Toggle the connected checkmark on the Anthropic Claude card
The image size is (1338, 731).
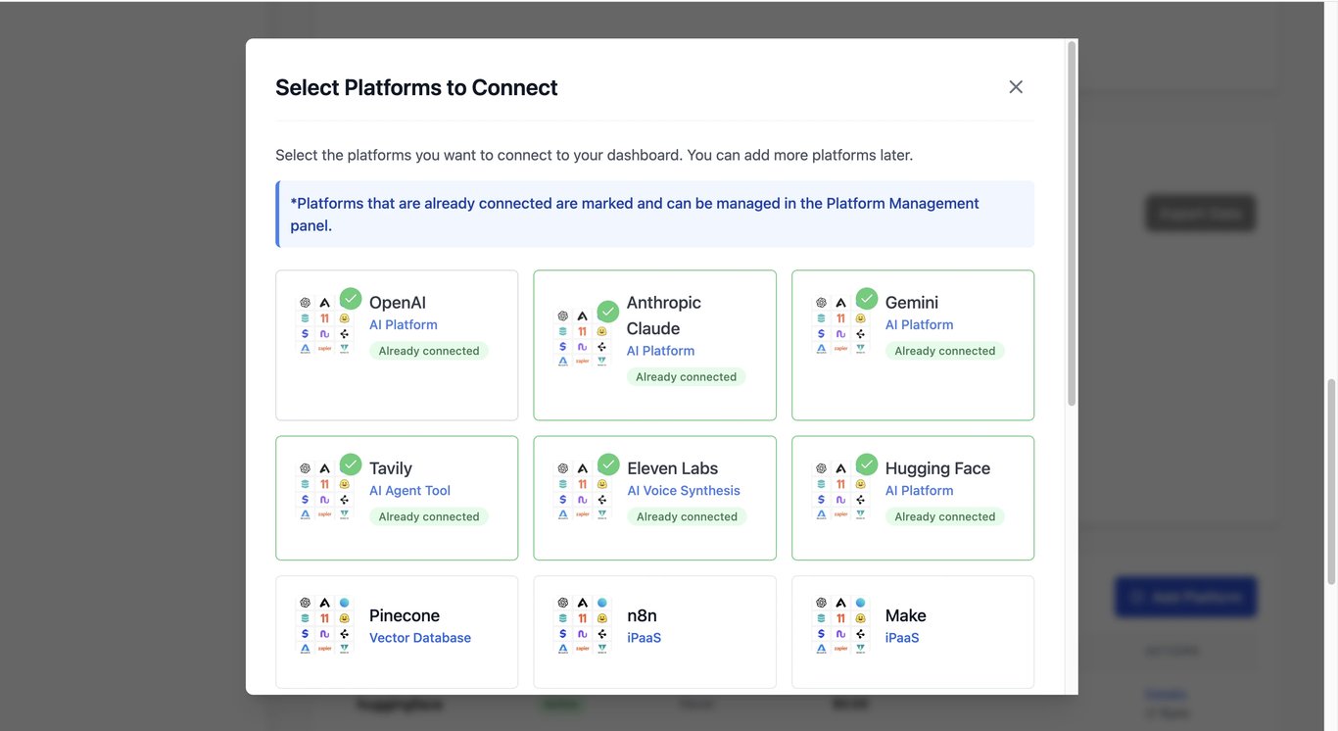click(x=607, y=310)
